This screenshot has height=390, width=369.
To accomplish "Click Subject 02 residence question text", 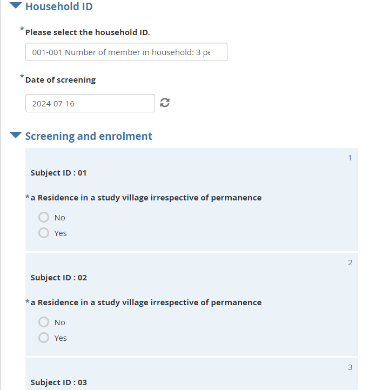I will pyautogui.click(x=146, y=302).
